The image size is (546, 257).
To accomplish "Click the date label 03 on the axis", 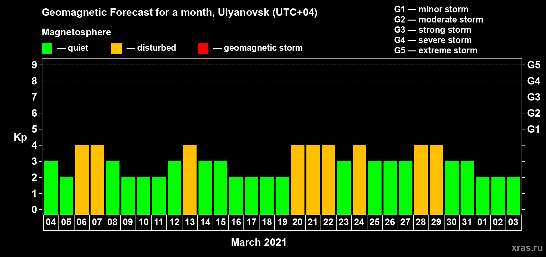I will tap(513, 222).
